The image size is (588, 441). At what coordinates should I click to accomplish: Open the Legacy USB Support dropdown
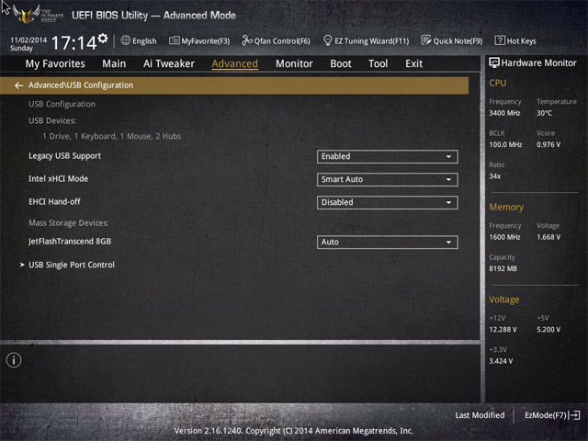(387, 156)
